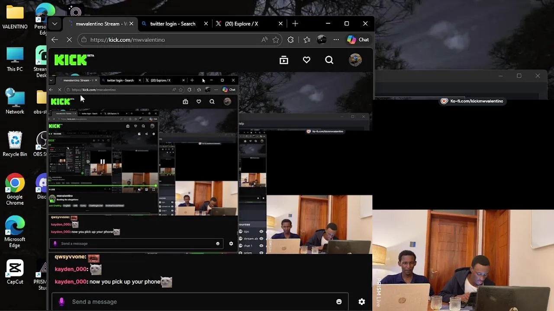
Task: Select the Network desktop icon
Action: tap(15, 102)
